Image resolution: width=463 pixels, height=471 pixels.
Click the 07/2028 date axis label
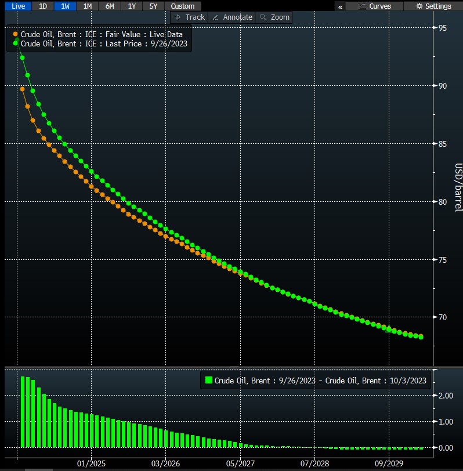(x=314, y=463)
